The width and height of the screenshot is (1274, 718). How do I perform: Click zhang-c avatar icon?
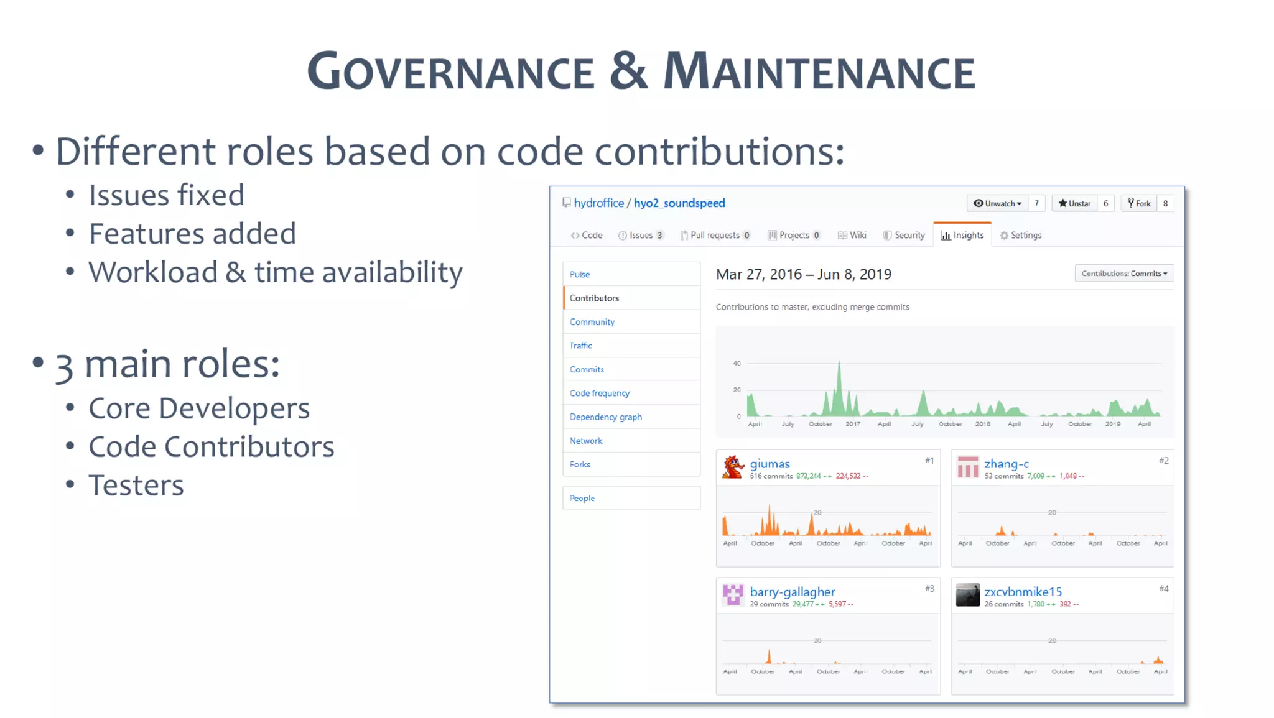click(x=968, y=467)
